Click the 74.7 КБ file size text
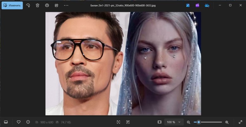 click(x=66, y=122)
